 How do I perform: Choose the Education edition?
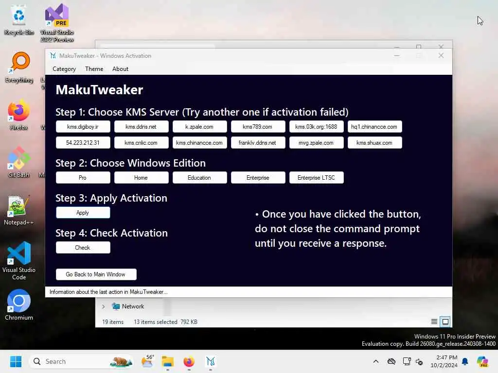pyautogui.click(x=199, y=178)
